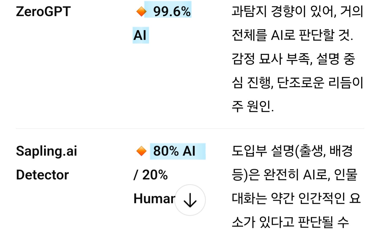Click the word Detector under Sapling.ai

pos(42,175)
